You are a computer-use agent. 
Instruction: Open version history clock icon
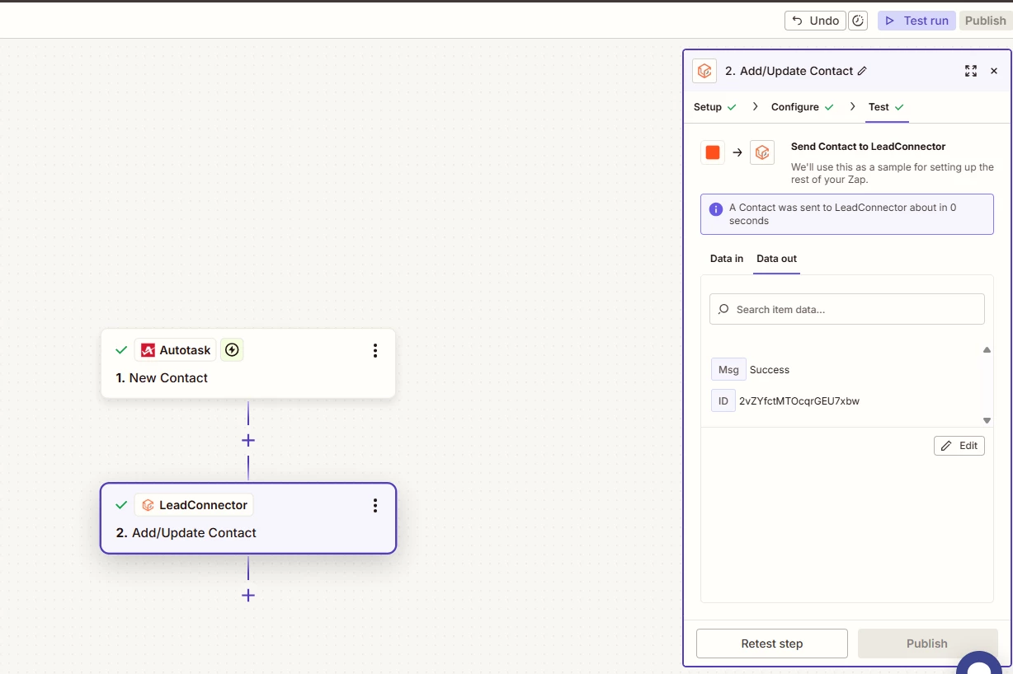coord(858,21)
